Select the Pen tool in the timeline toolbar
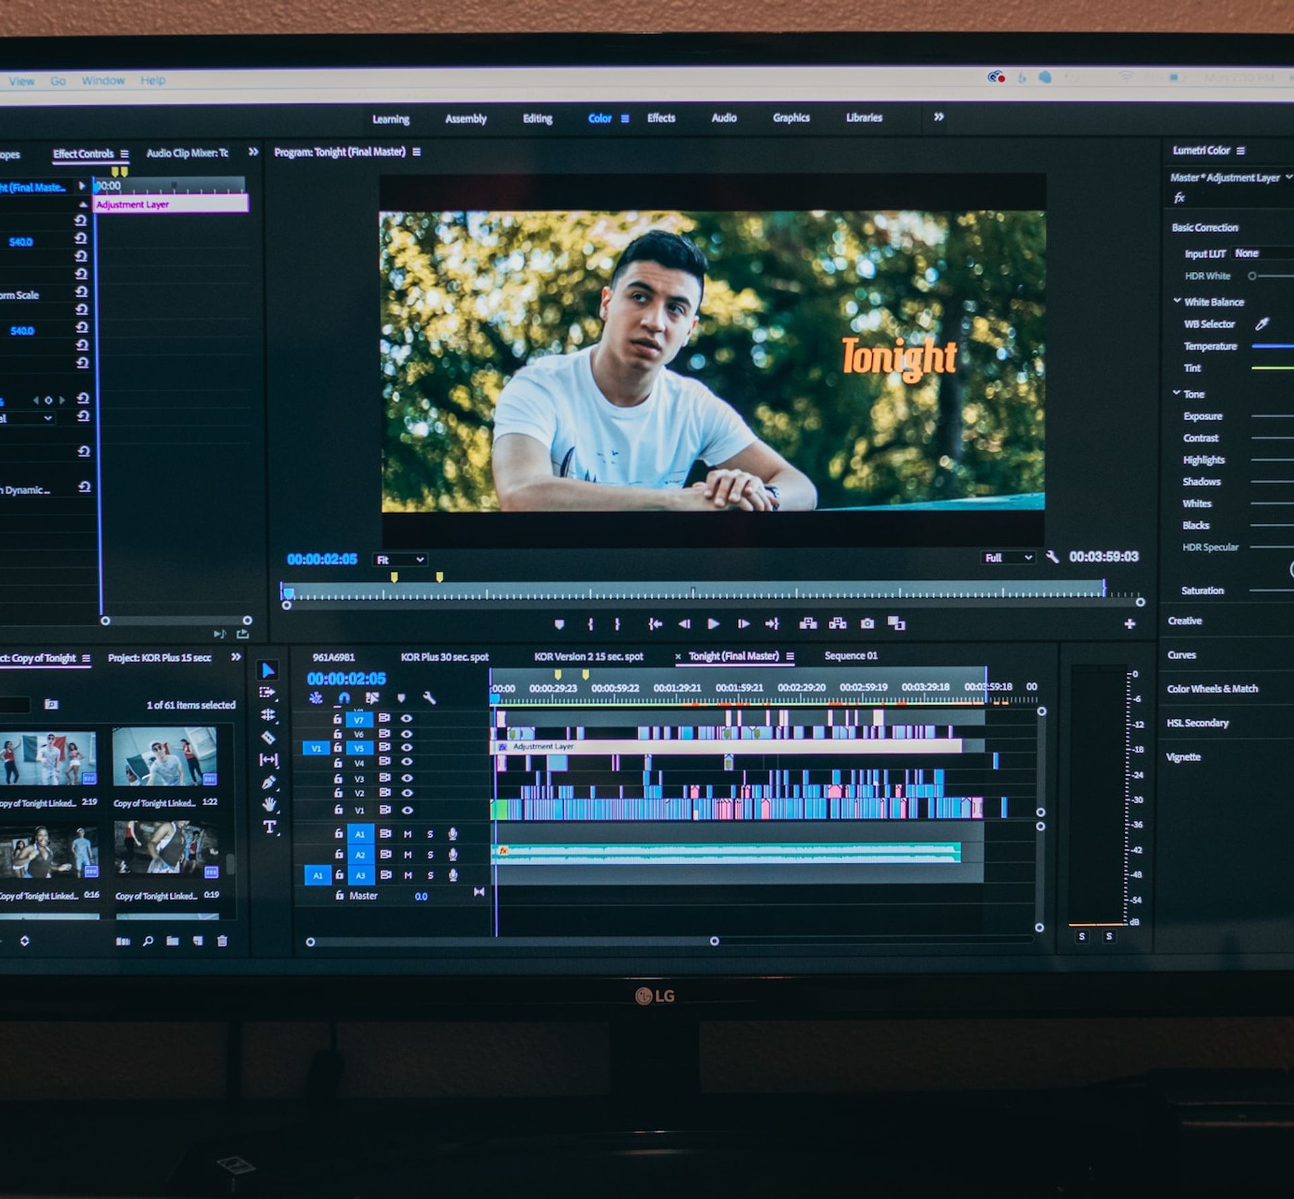1294x1199 pixels. click(268, 780)
